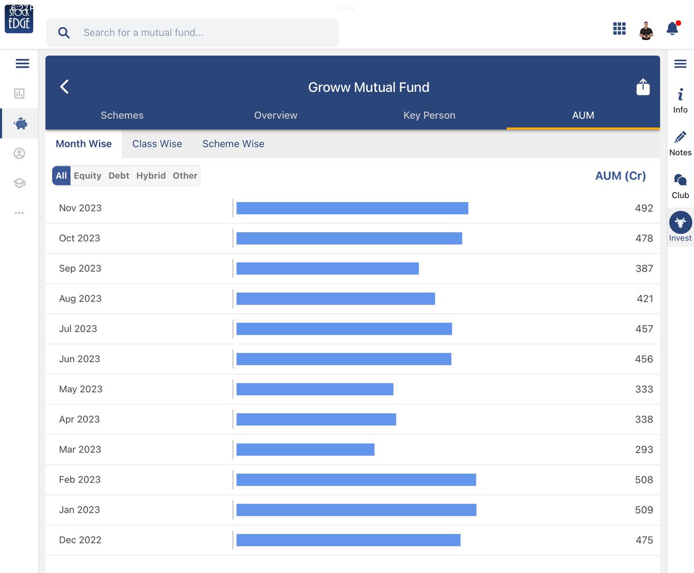Switch to Schemes tab

point(122,115)
